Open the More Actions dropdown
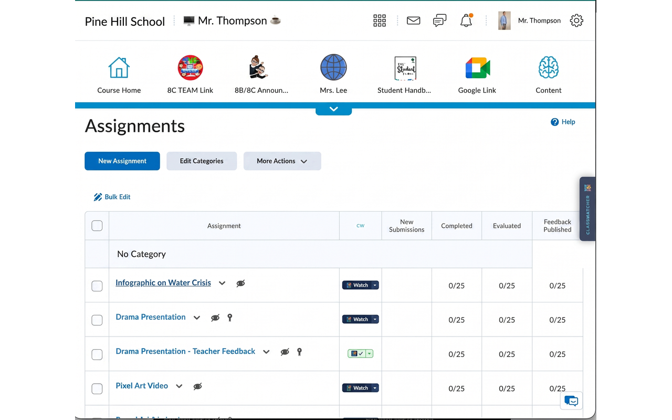This screenshot has height=420, width=672. coord(282,161)
